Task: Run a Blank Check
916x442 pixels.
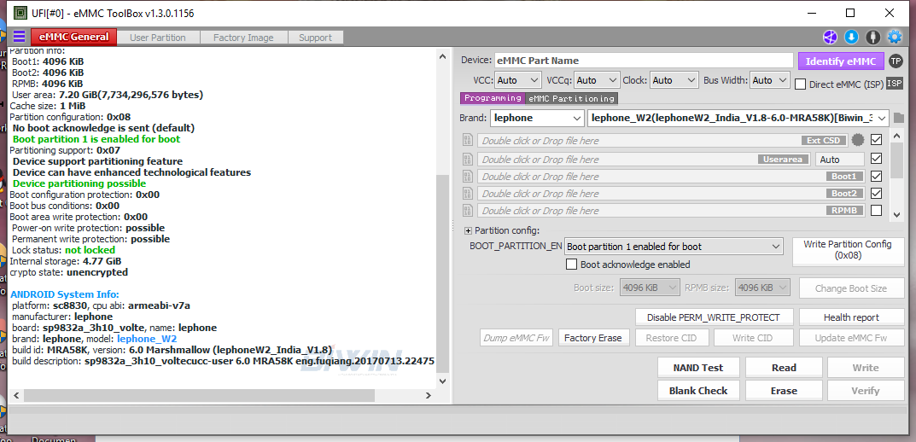Action: tap(698, 391)
